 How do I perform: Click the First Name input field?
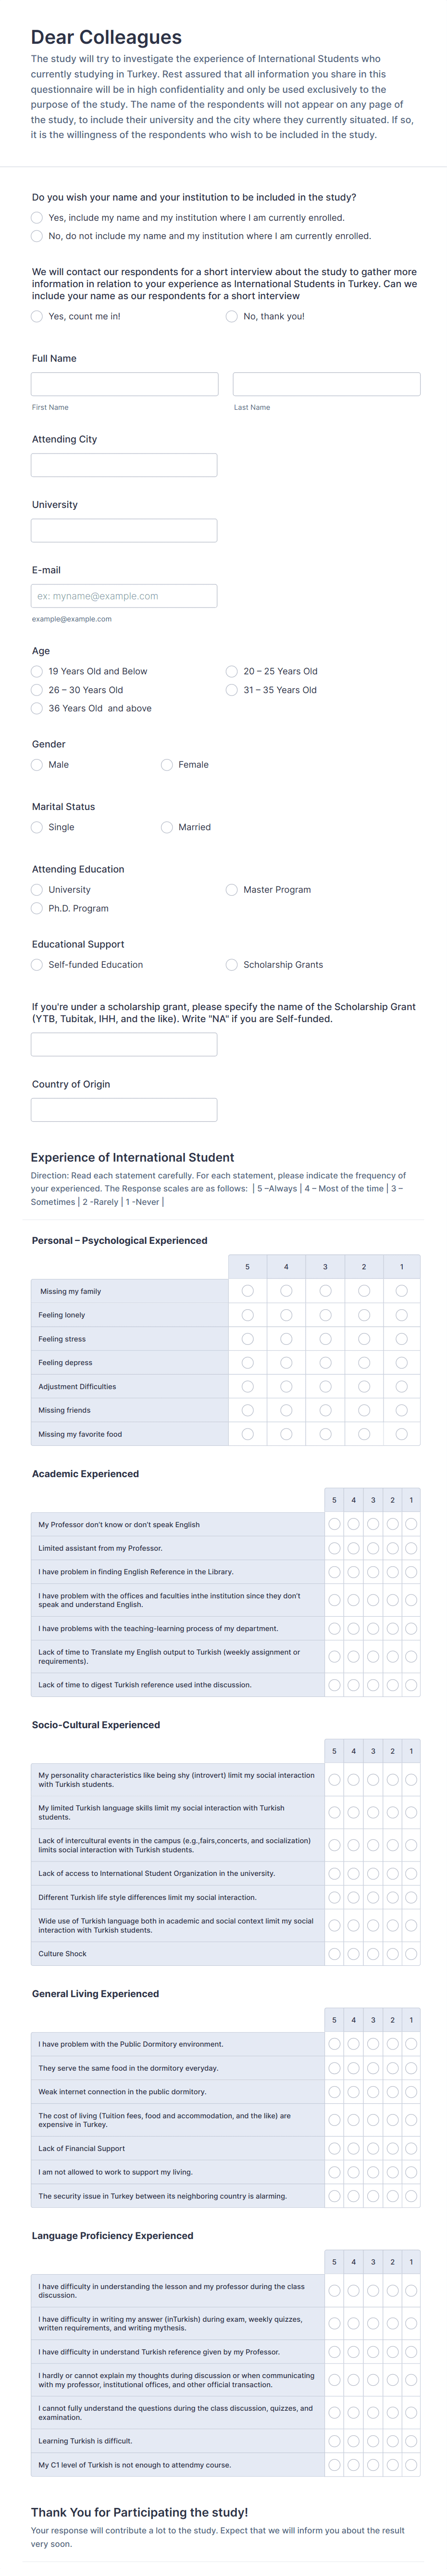coord(124,384)
